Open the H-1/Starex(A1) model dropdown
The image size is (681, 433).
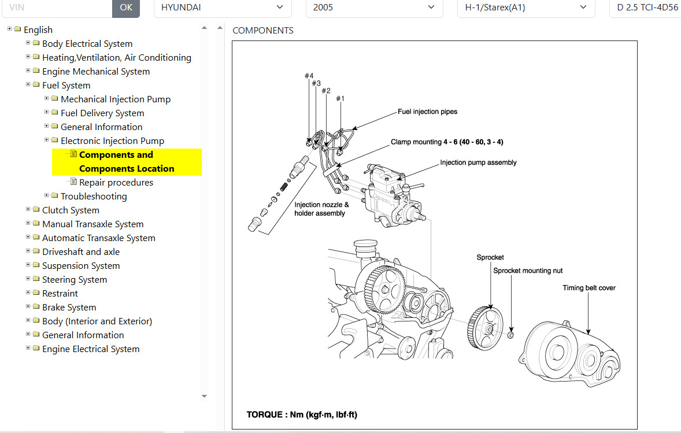click(x=525, y=8)
